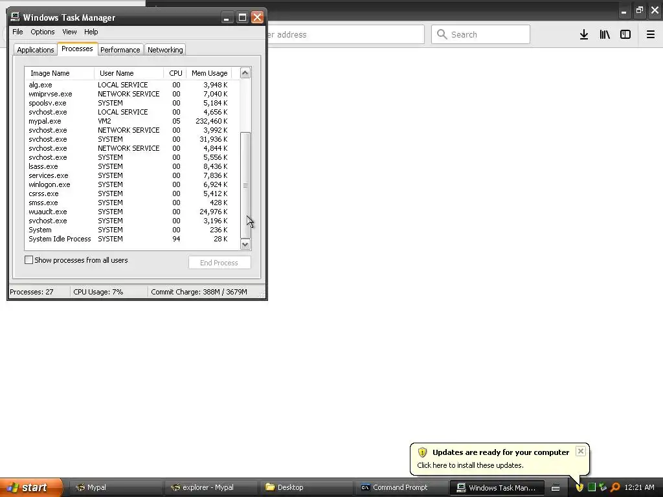Click the browser address bar field

coord(346,34)
